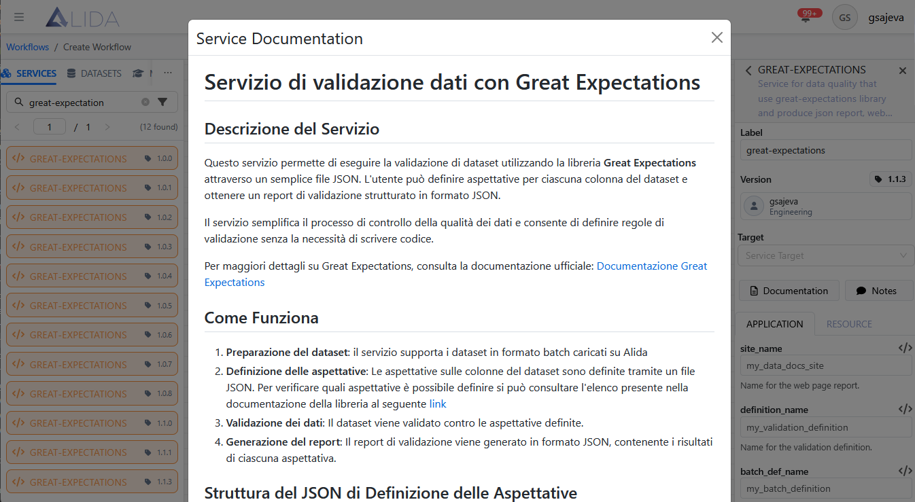Click the 'Descrizione del Servizio' heading
Image resolution: width=915 pixels, height=502 pixels.
(292, 129)
